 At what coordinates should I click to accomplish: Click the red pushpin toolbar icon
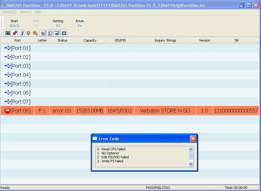point(14,33)
